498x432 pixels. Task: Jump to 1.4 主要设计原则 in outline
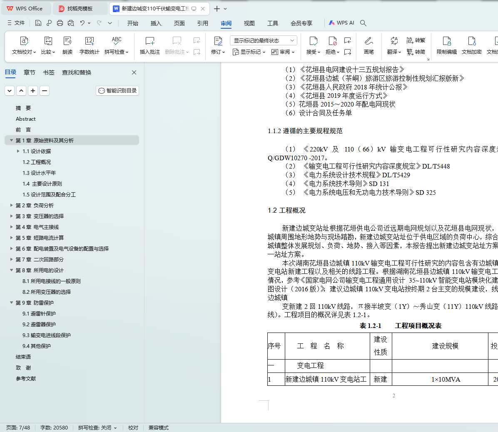click(42, 184)
